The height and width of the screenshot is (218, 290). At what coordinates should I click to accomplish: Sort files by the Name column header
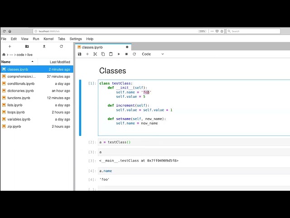(19, 62)
